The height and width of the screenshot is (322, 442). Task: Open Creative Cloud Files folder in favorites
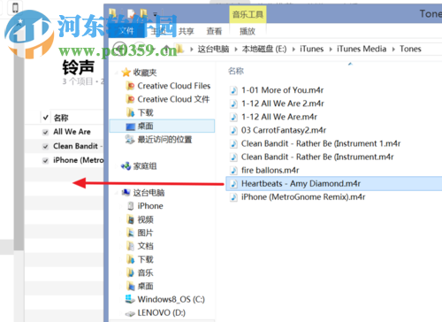click(174, 86)
